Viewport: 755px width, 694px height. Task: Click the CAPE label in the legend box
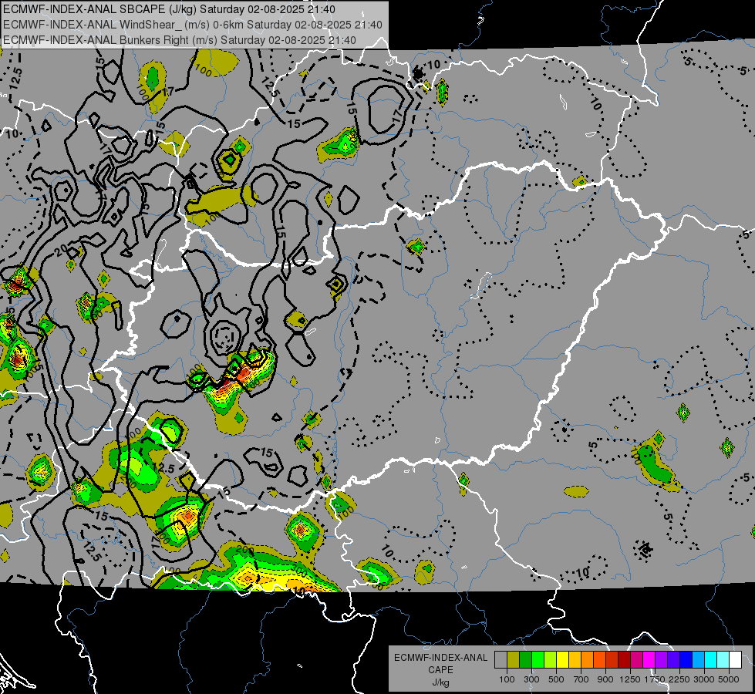440,669
